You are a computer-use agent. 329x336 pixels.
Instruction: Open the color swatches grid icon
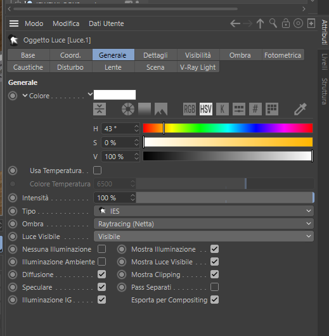[272, 109]
